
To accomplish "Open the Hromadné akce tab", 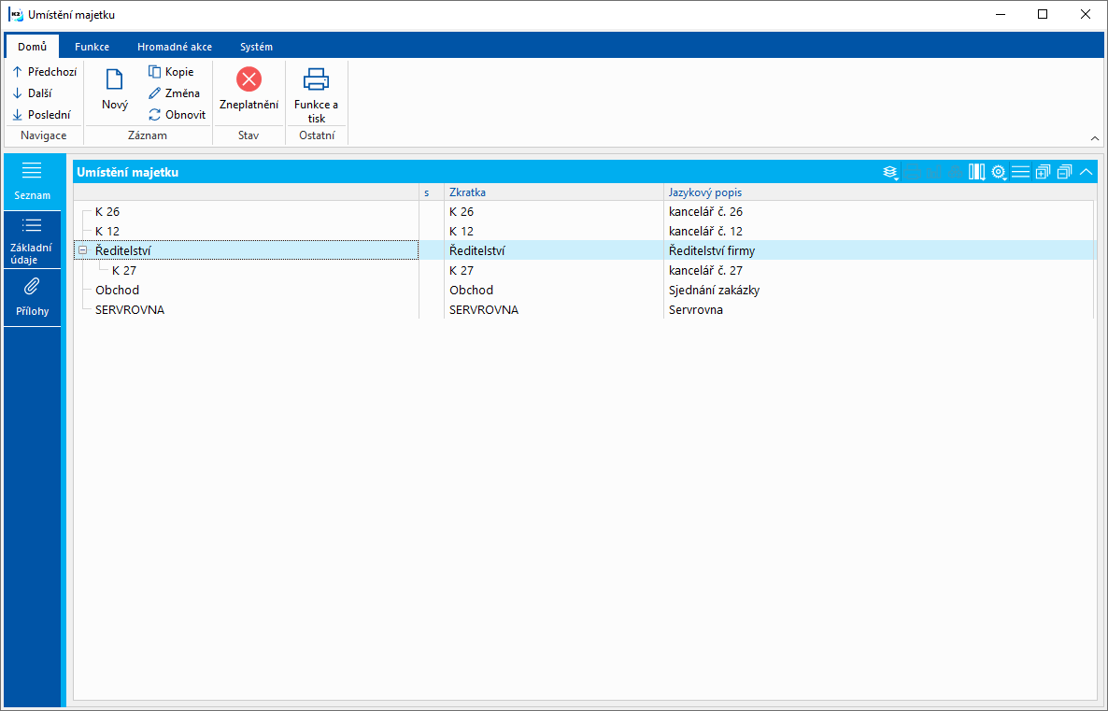I will click(175, 47).
